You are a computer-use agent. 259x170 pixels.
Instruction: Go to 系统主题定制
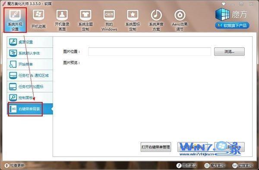point(85,20)
